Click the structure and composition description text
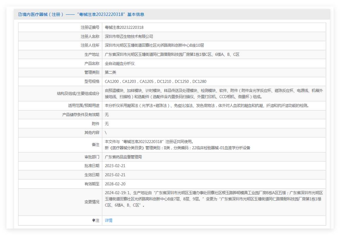Screen dimensions: 340x235 click(x=214, y=93)
